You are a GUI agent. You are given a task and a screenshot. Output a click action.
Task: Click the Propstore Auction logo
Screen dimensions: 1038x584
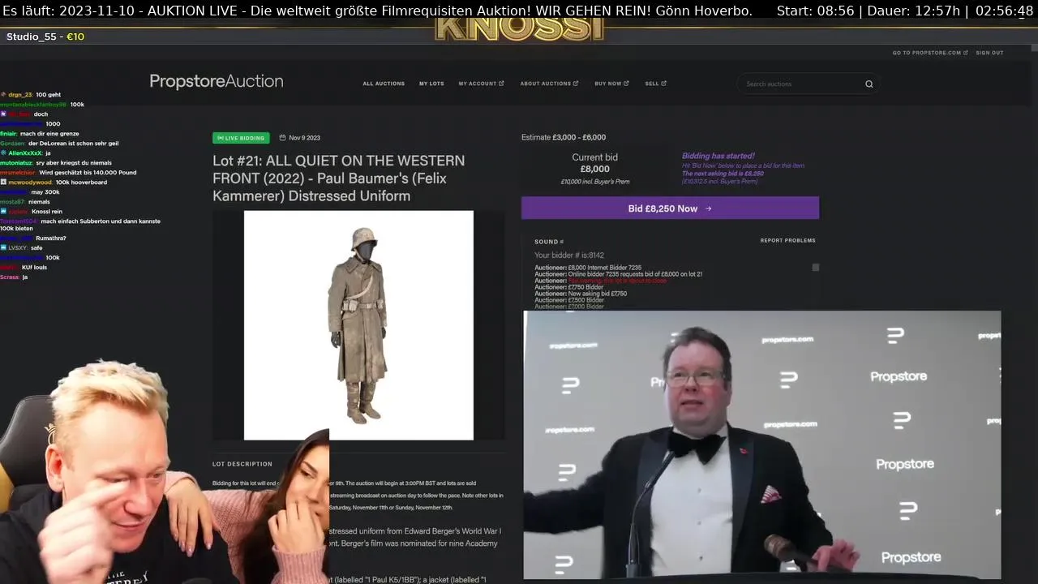[217, 81]
